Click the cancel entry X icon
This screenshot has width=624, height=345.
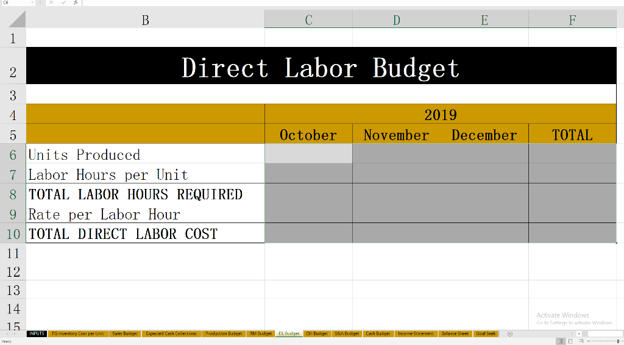click(x=52, y=2)
